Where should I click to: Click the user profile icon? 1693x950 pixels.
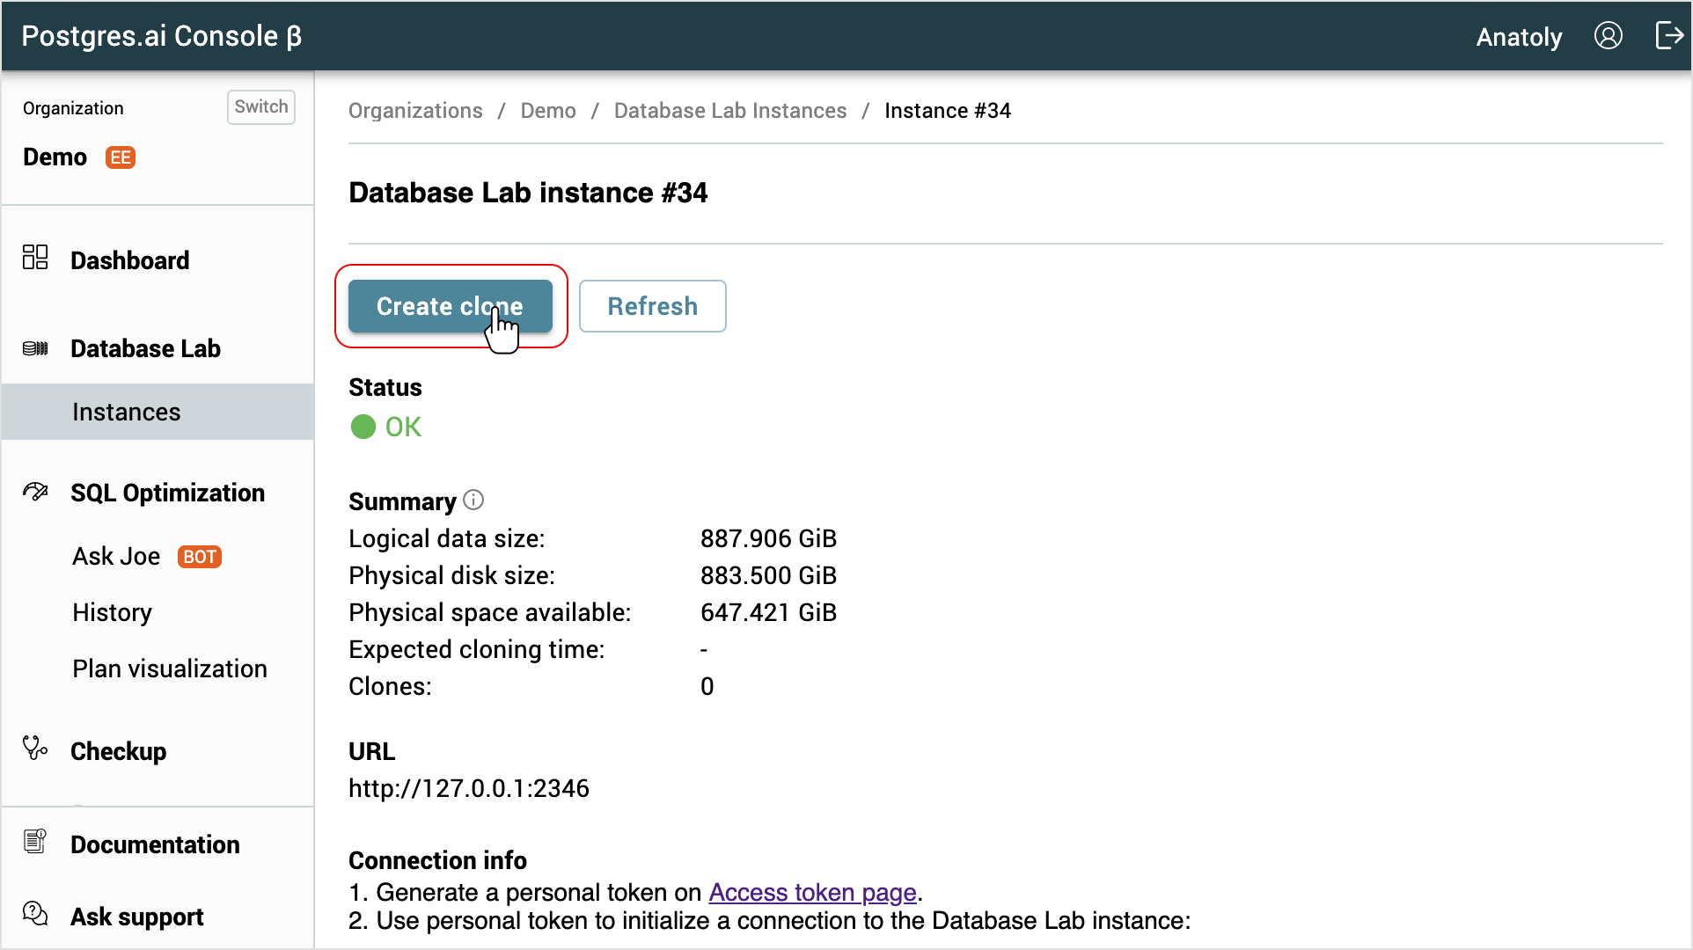point(1608,36)
